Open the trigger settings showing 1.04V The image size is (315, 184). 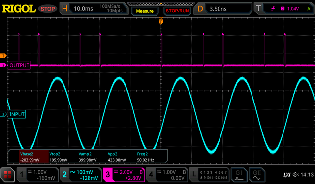coord(284,9)
